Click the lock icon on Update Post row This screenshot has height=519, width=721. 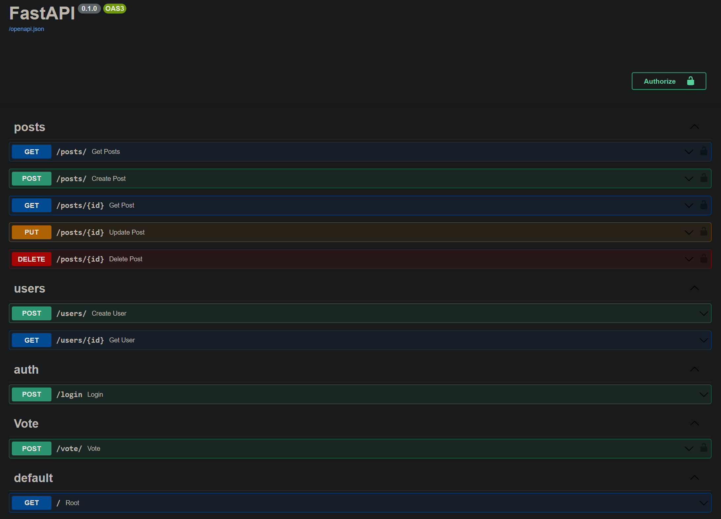[x=704, y=232]
